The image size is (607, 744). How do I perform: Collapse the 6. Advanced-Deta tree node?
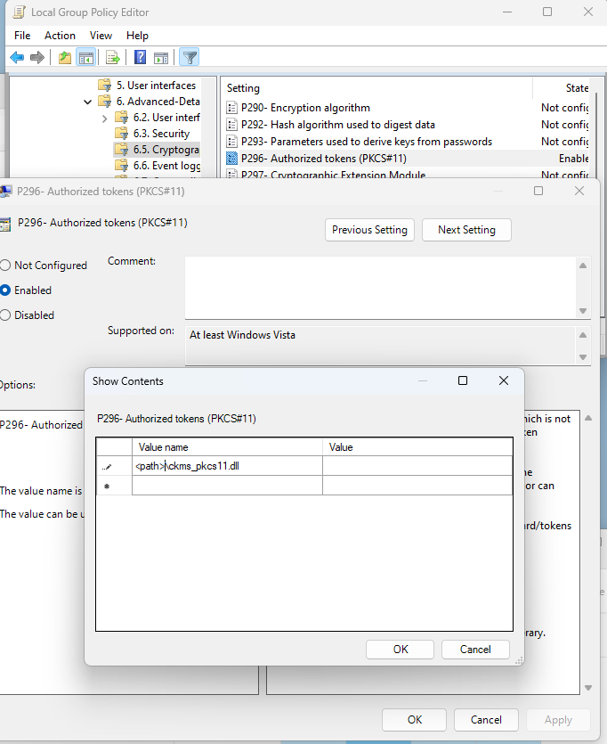click(x=88, y=102)
